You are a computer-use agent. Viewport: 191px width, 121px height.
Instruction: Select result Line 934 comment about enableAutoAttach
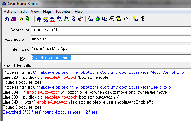(85, 92)
